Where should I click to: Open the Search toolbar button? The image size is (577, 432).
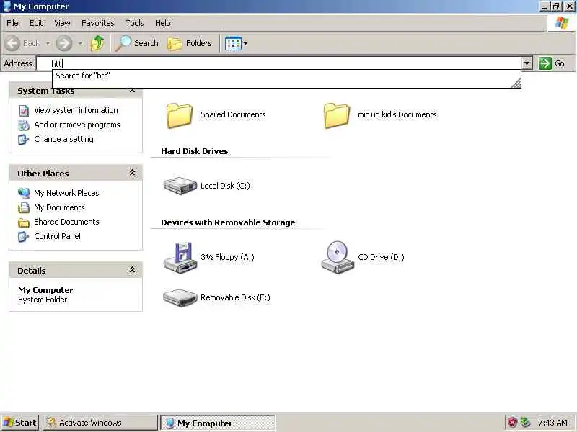[137, 43]
